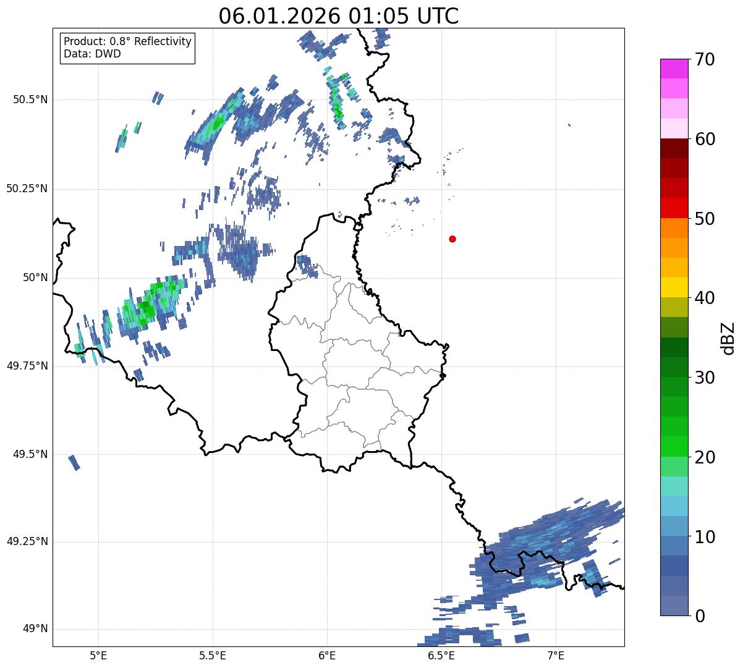Click the turquoise colorbar segment near 17
Screen dimensions: 743x668
tap(674, 486)
